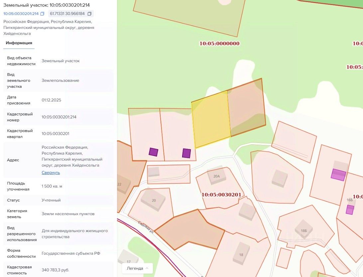Click the coordinates 61.71331 30.966184 chip
This screenshot has height=277, width=363.
point(71,14)
